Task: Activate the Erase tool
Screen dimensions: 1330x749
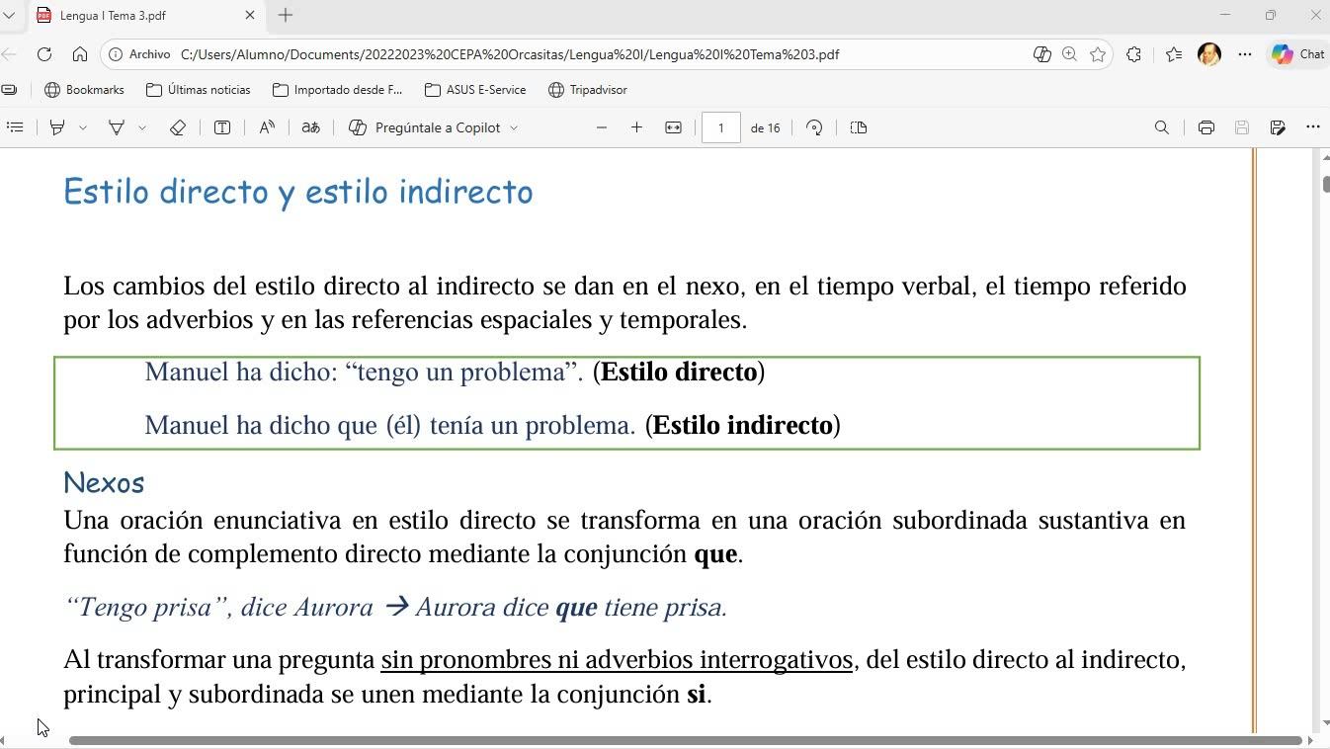Action: tap(178, 127)
